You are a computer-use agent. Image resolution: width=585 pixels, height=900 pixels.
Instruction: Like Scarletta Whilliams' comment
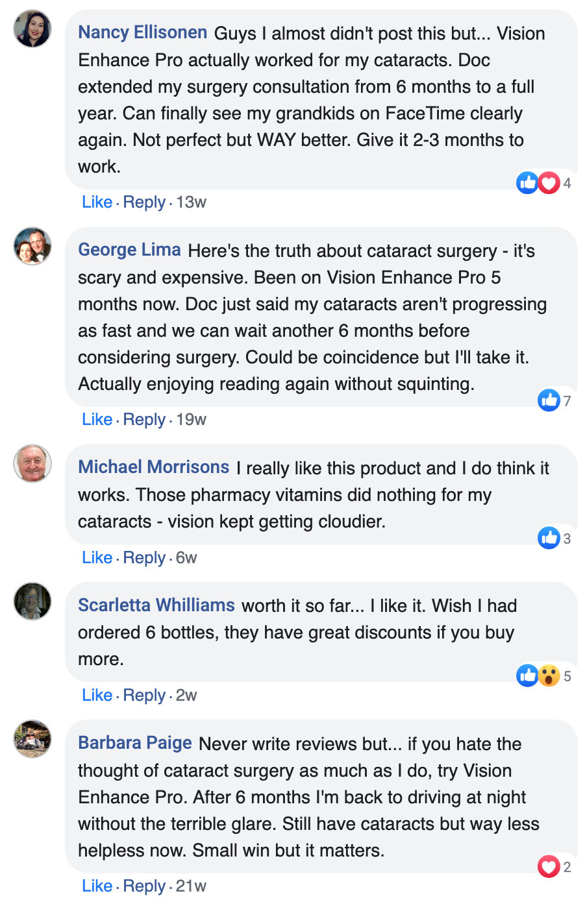(97, 696)
